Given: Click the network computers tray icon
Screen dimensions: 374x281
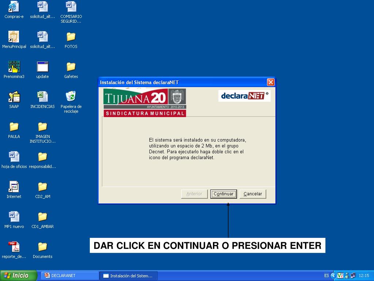Looking at the screenshot, I should click(353, 276).
